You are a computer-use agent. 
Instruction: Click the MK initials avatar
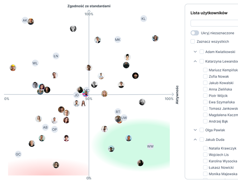tap(118, 40)
